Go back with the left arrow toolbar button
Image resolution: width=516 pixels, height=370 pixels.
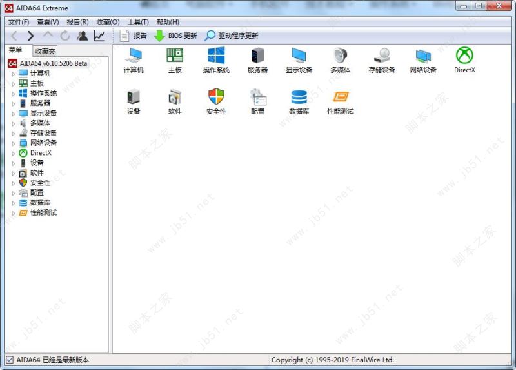(14, 36)
